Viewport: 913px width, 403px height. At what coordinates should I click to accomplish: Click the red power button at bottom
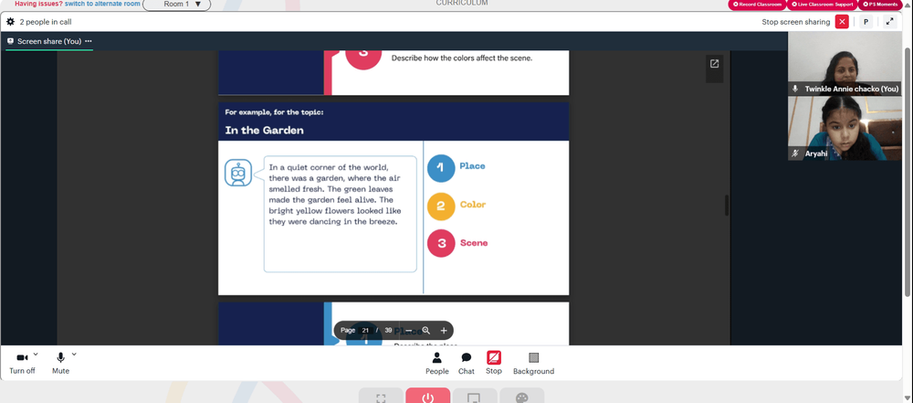(428, 396)
